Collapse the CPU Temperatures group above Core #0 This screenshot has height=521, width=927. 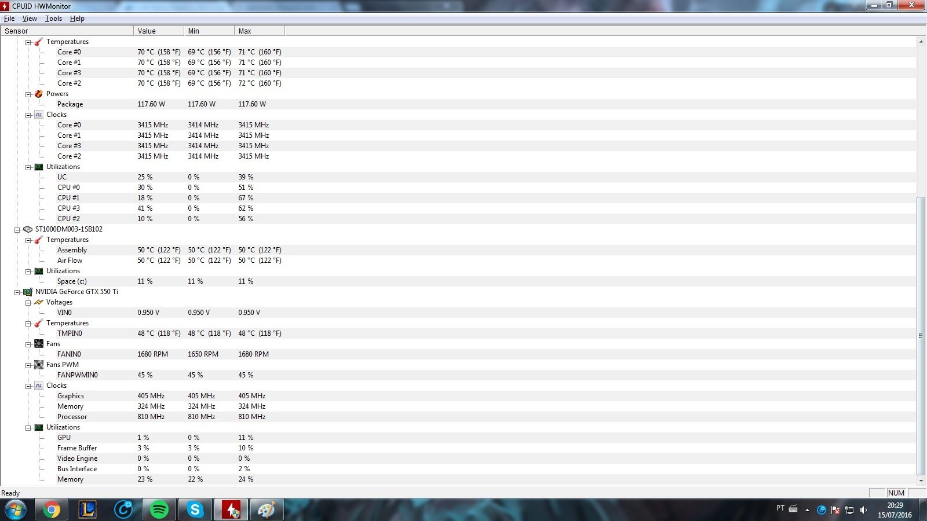[28, 42]
